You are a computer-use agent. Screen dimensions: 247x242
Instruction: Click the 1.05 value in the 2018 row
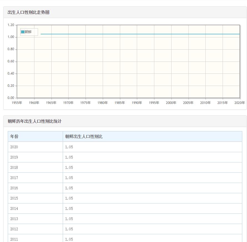[69, 167]
